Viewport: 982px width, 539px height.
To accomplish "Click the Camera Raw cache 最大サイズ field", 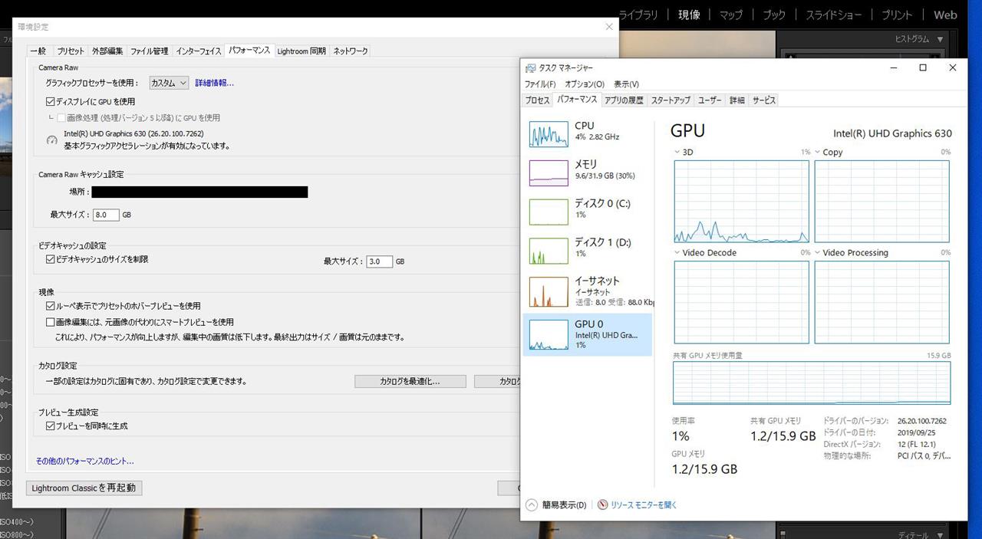I will coord(106,215).
